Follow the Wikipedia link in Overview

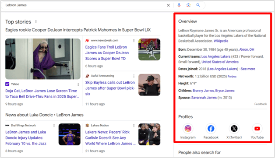click(221, 41)
